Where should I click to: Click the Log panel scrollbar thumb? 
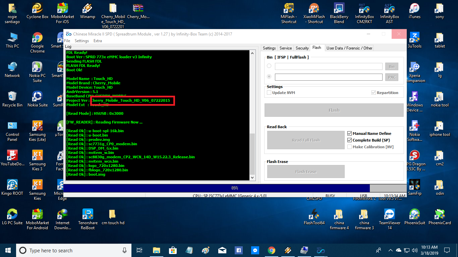coord(253,154)
